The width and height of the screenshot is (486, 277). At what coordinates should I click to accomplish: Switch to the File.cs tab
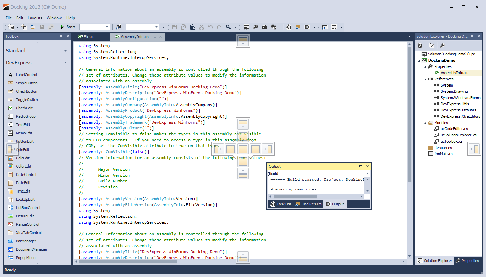point(89,37)
